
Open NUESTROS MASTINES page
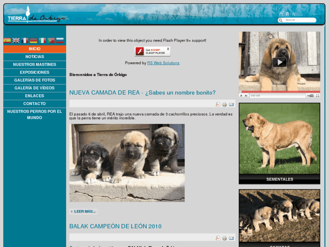[35, 64]
